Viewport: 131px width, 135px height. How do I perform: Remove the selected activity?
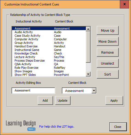tap(108, 52)
